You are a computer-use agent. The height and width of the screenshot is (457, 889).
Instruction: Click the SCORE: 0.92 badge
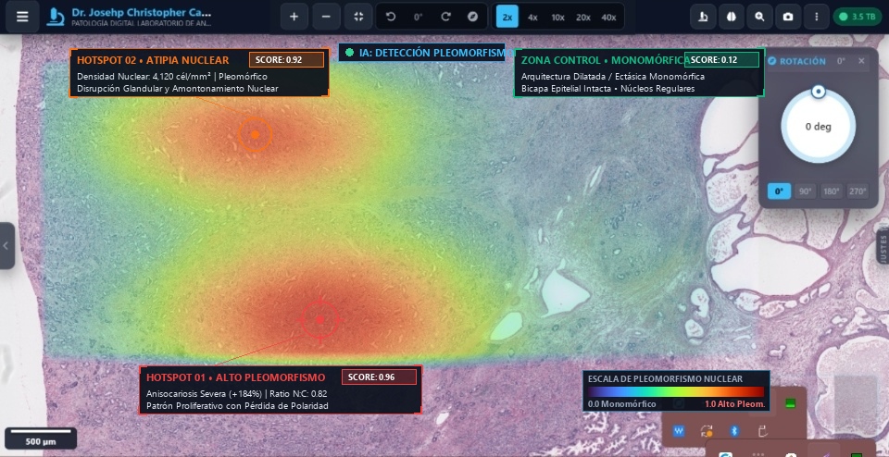[x=286, y=59]
